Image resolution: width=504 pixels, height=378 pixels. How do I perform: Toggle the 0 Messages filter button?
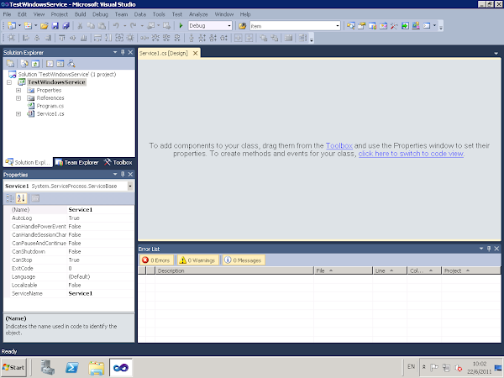[244, 260]
